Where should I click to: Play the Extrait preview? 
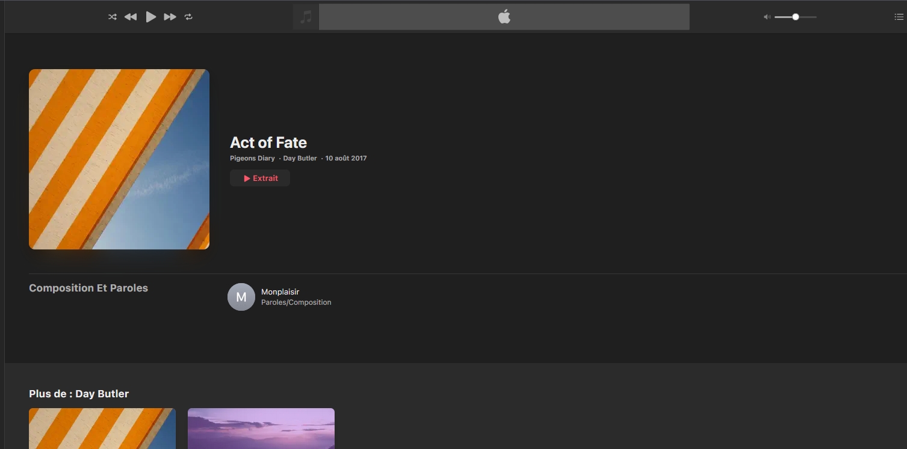(x=260, y=178)
